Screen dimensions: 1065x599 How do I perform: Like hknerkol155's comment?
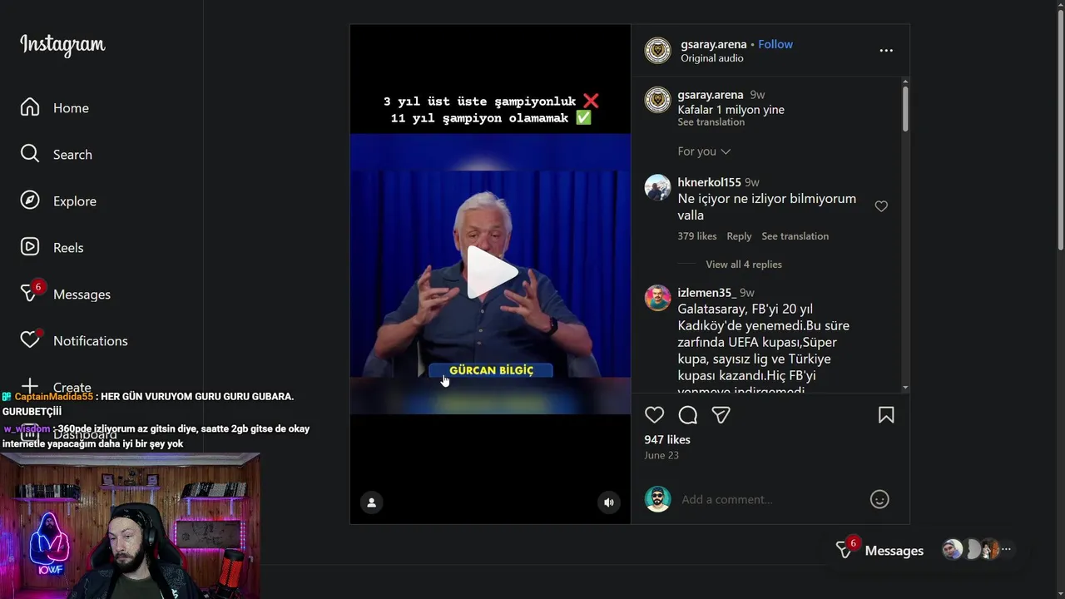click(881, 206)
